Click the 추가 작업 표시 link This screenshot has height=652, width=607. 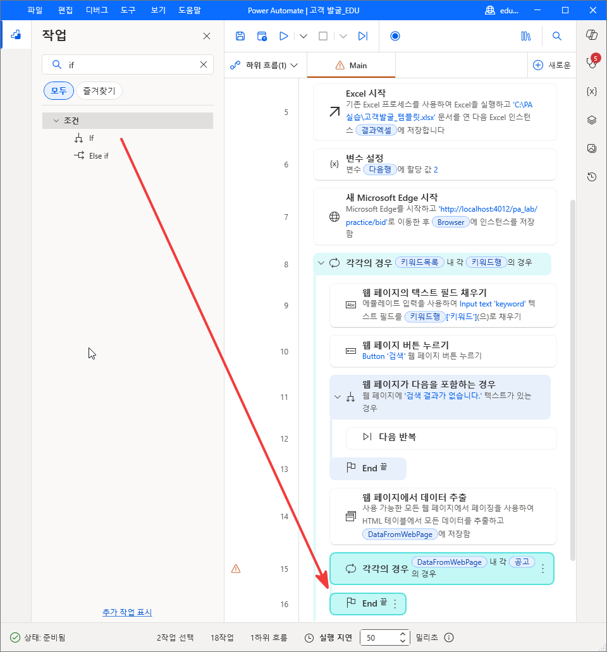pos(127,612)
